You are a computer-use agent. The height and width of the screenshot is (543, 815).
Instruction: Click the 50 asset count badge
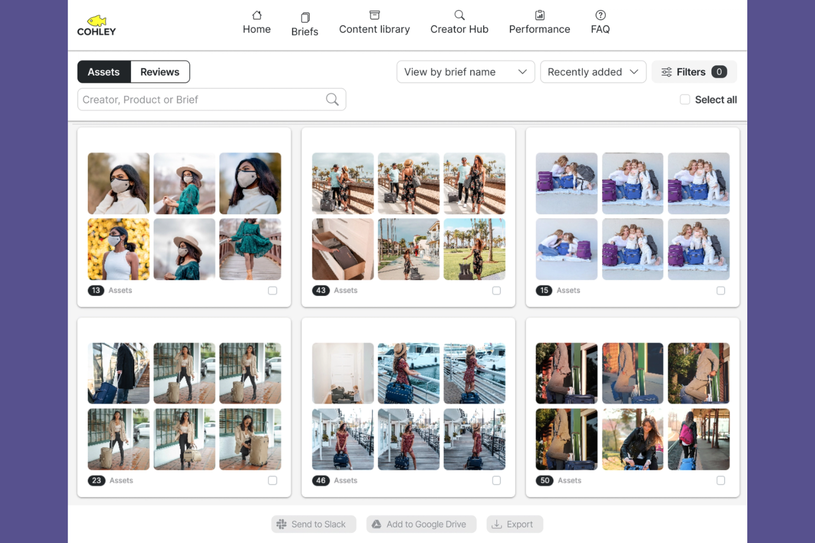pyautogui.click(x=545, y=481)
